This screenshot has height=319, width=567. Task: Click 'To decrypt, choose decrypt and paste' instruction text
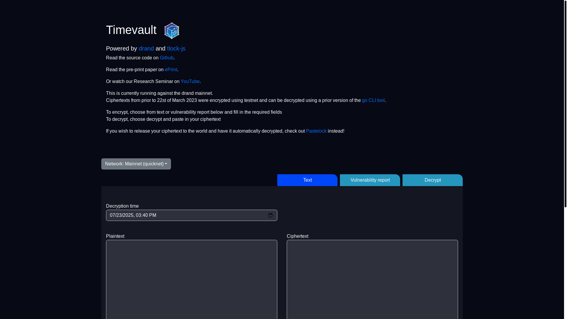click(163, 119)
